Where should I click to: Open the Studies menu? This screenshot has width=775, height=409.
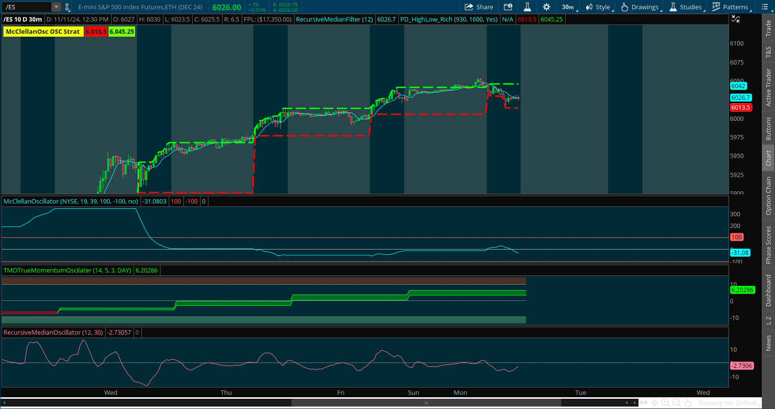[687, 7]
